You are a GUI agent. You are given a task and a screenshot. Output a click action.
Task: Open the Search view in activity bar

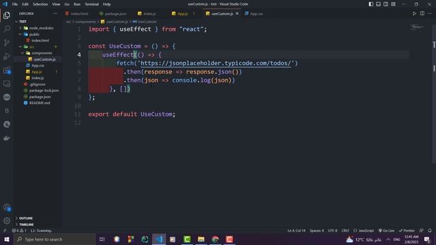click(7, 29)
